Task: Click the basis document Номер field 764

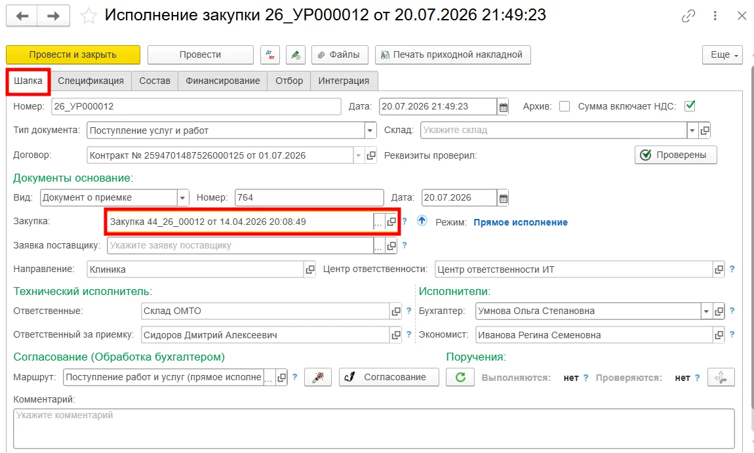Action: click(x=309, y=197)
